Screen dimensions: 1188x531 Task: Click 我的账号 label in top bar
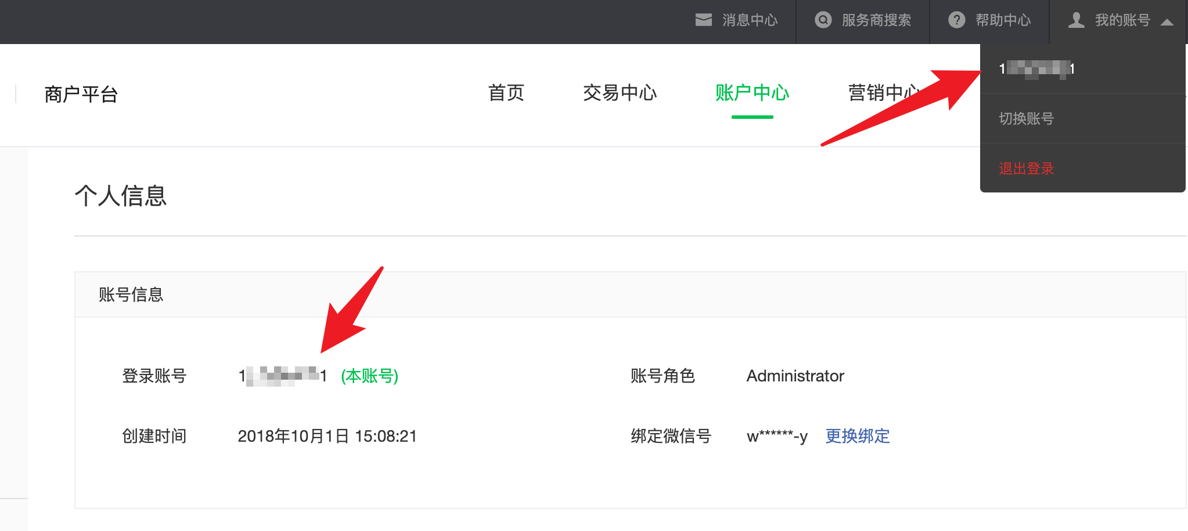[1122, 20]
